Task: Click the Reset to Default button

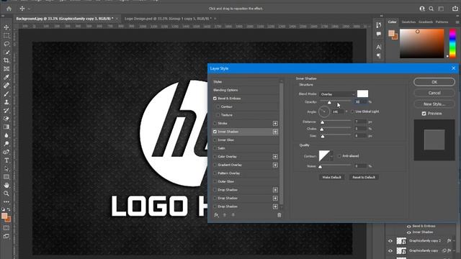Action: pos(364,177)
